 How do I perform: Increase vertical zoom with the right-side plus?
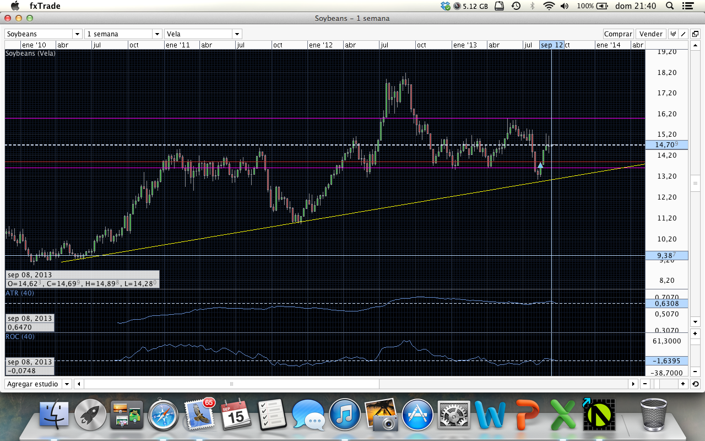(695, 334)
